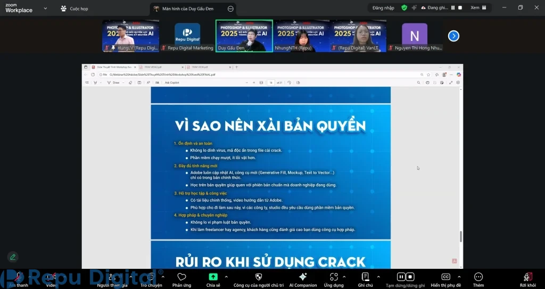Expand the Zoom Workplace dropdown arrow

(x=45, y=9)
